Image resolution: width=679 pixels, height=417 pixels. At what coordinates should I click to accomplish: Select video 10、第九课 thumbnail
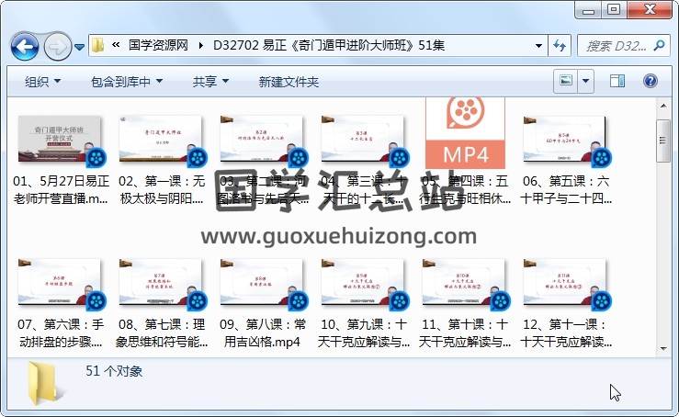pos(363,283)
